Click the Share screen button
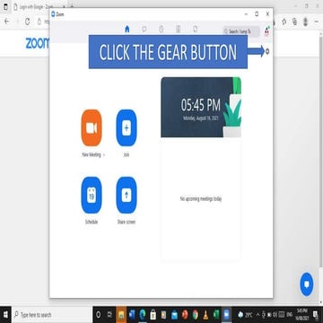323x323 pixels. point(127,196)
